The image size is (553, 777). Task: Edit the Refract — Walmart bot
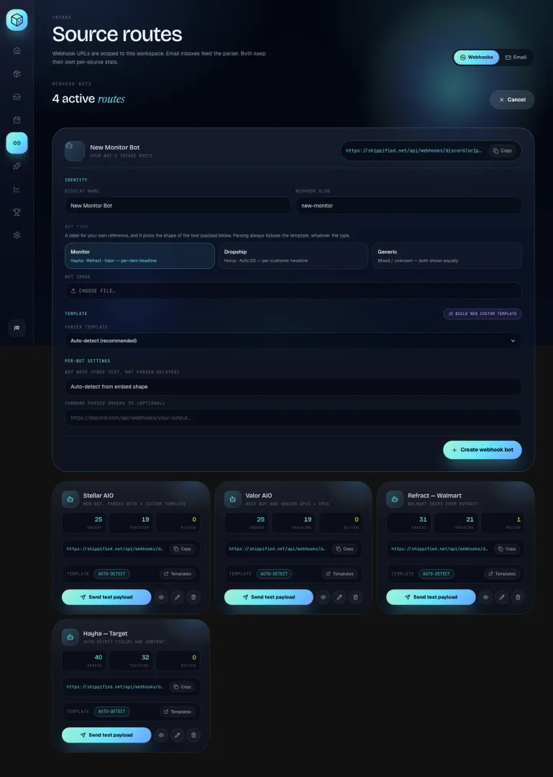point(501,597)
